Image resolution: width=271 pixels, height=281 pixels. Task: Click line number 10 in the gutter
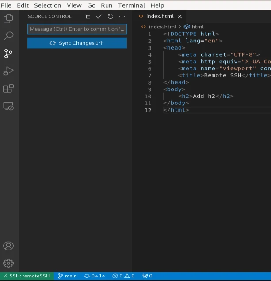point(148,96)
